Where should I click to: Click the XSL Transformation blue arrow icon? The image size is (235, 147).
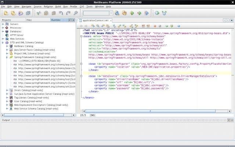[179, 26]
